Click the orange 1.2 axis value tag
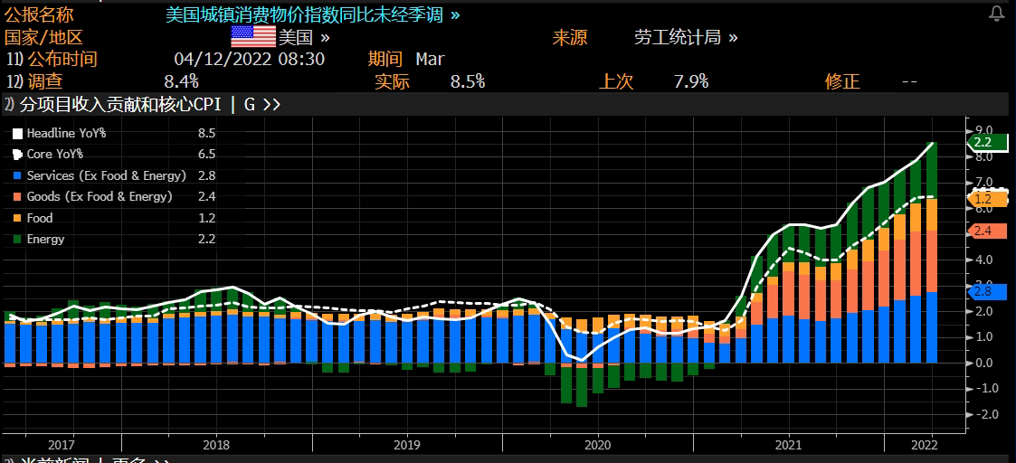The width and height of the screenshot is (1016, 463). tap(987, 199)
